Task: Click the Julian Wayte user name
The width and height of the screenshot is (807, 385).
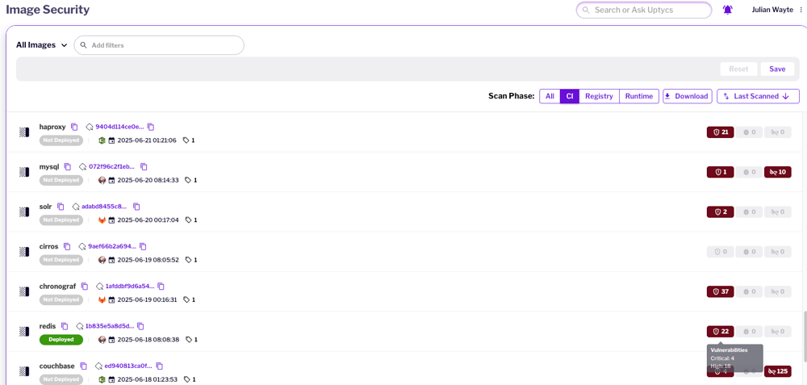Action: coord(772,10)
